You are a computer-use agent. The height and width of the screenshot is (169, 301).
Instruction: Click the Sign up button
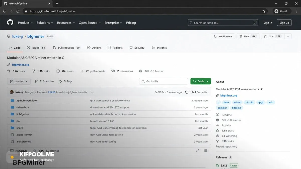(x=284, y=23)
